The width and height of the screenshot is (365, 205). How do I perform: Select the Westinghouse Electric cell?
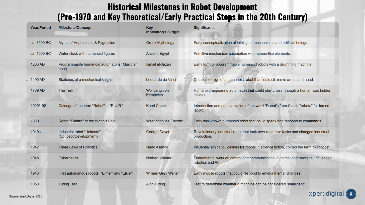[164, 121]
